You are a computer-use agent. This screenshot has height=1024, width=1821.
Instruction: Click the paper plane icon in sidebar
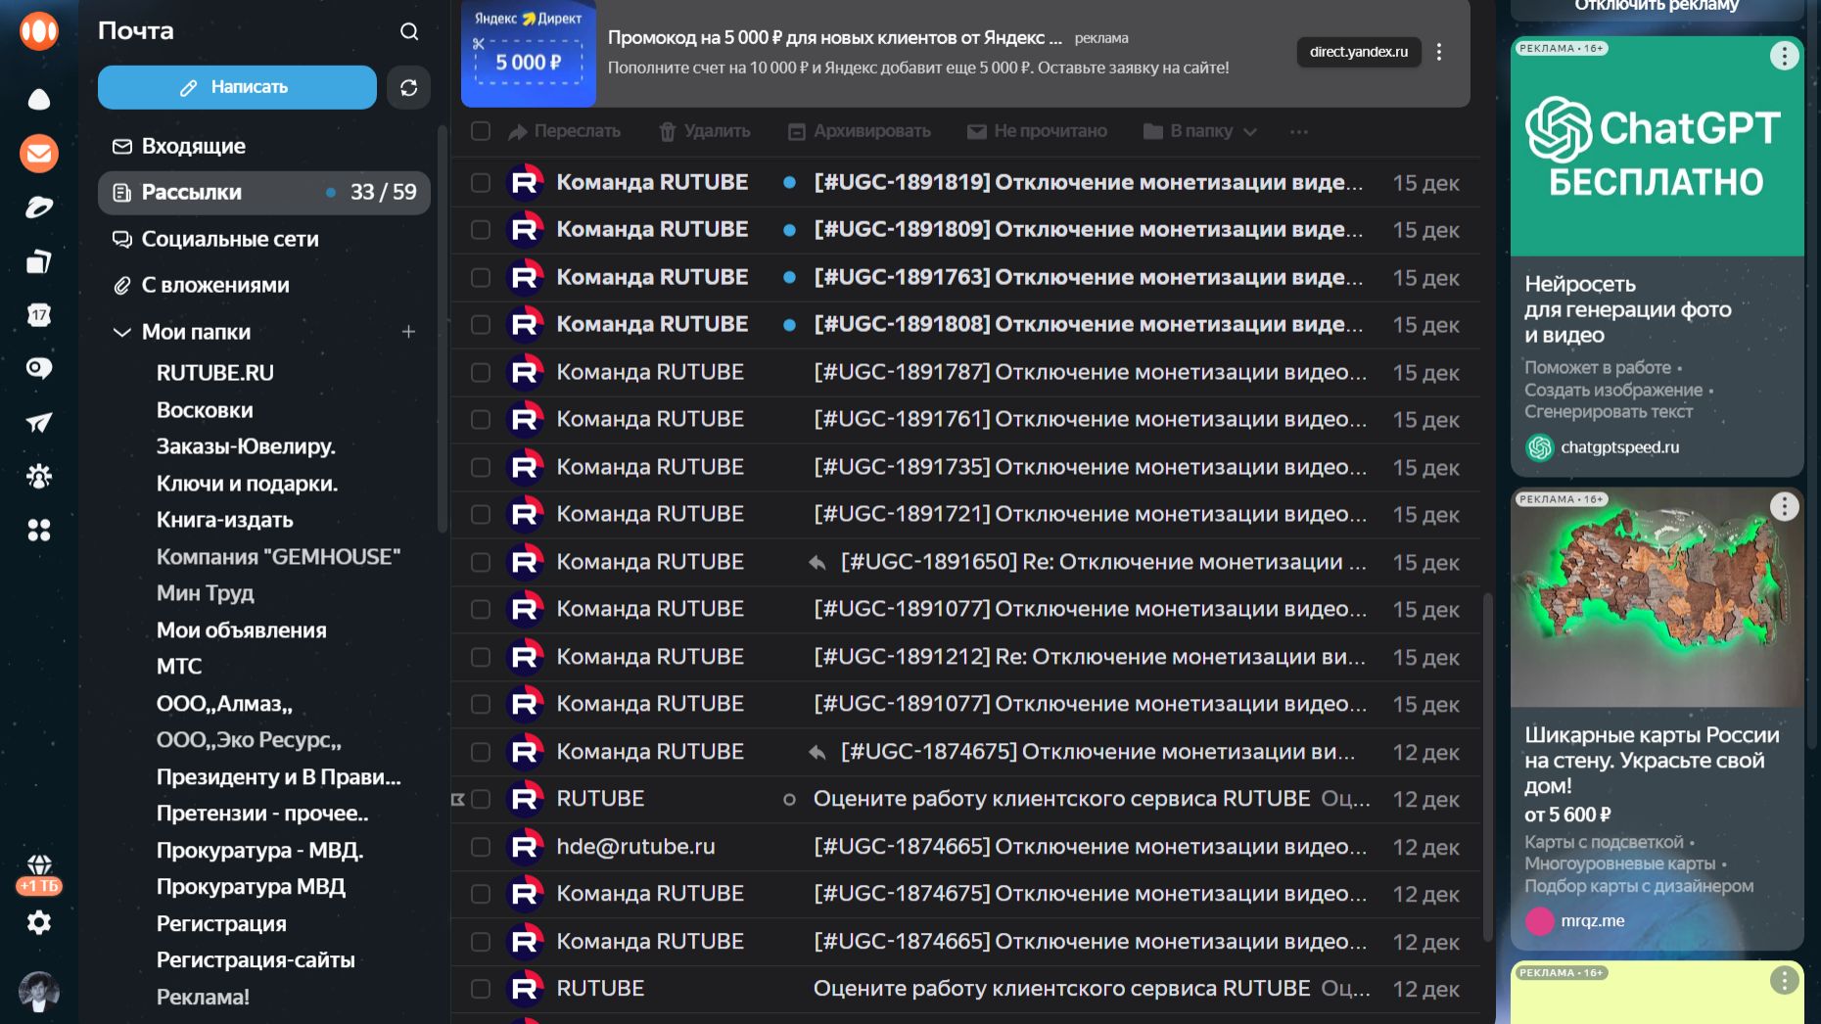[39, 423]
